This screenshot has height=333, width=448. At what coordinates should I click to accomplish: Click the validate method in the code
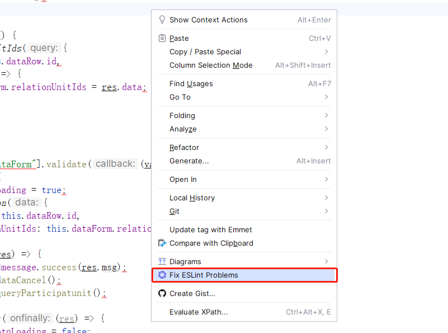pyautogui.click(x=65, y=164)
